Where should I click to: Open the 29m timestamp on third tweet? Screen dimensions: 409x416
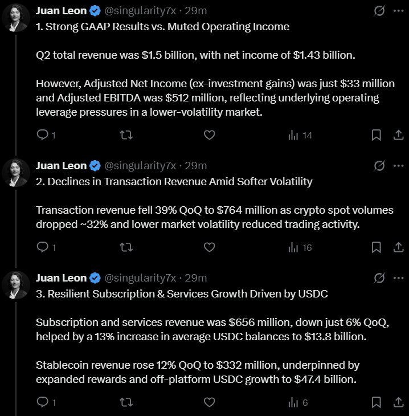coord(196,278)
